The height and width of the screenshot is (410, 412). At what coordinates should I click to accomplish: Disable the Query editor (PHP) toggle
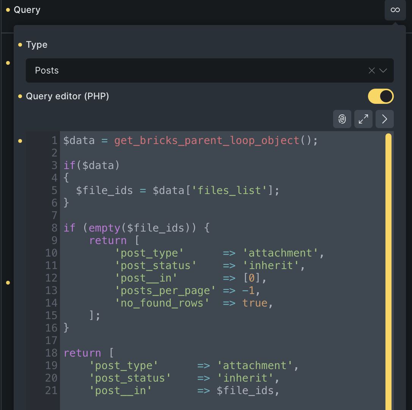pyautogui.click(x=381, y=96)
